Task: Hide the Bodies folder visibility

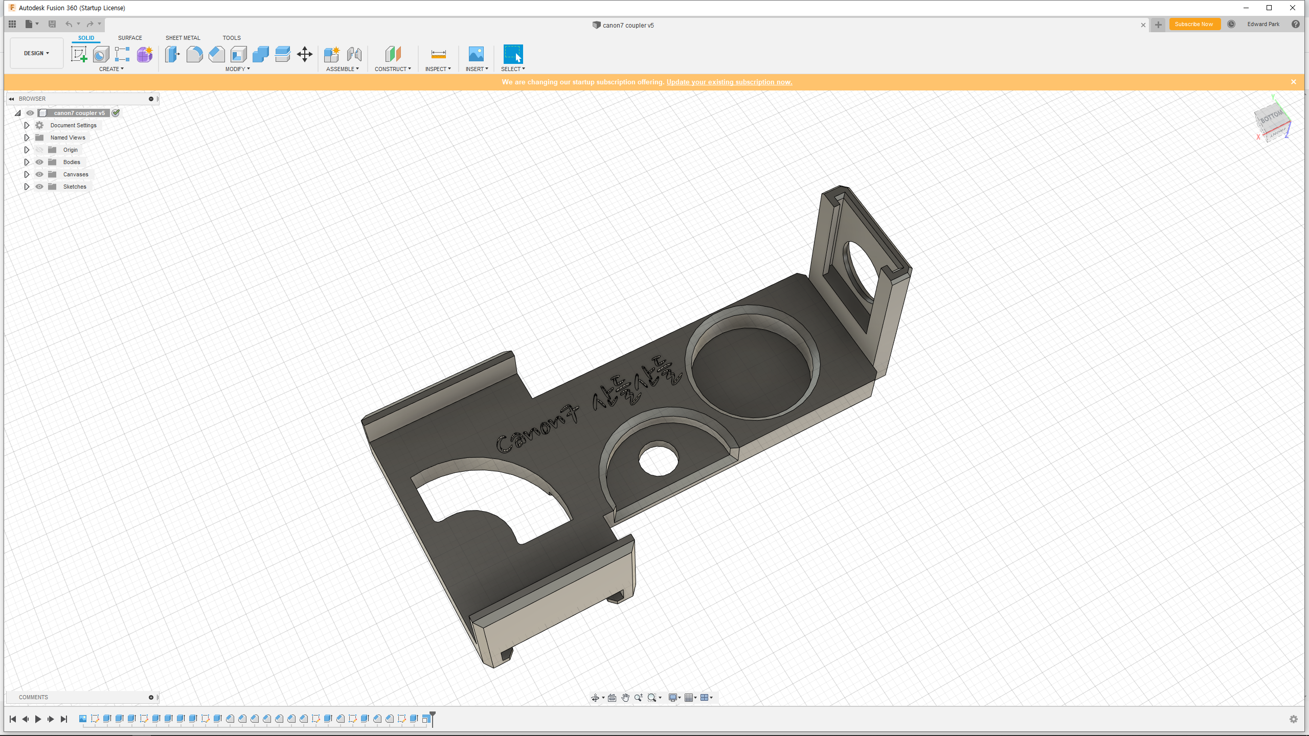Action: (x=39, y=162)
